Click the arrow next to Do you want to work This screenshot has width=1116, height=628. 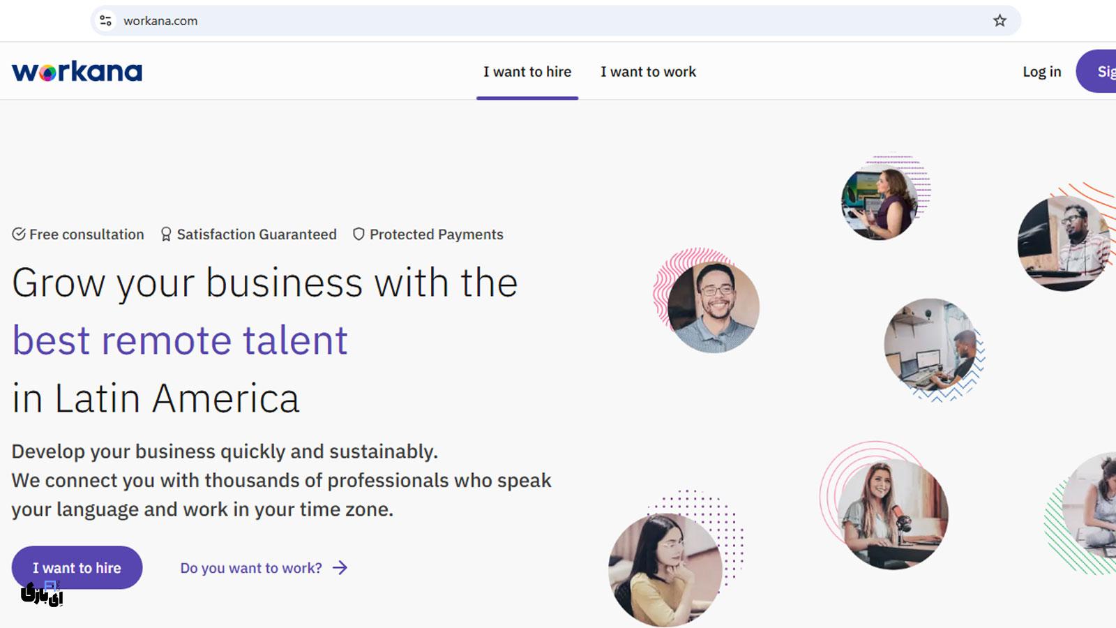[x=340, y=568]
